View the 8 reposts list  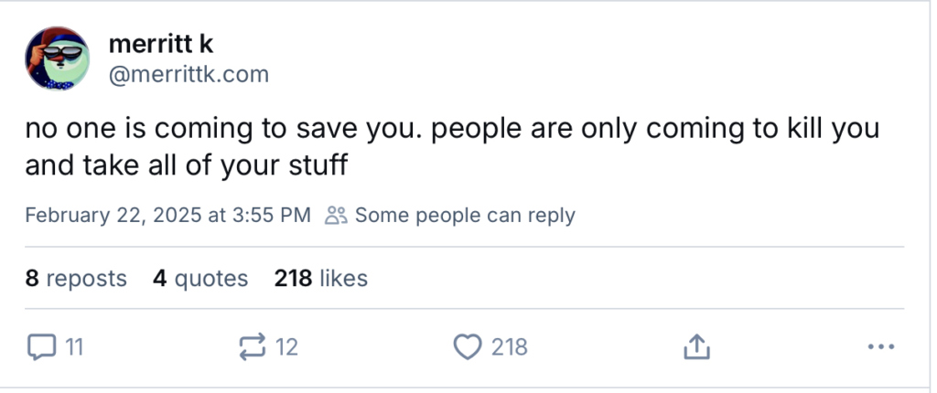click(x=76, y=278)
